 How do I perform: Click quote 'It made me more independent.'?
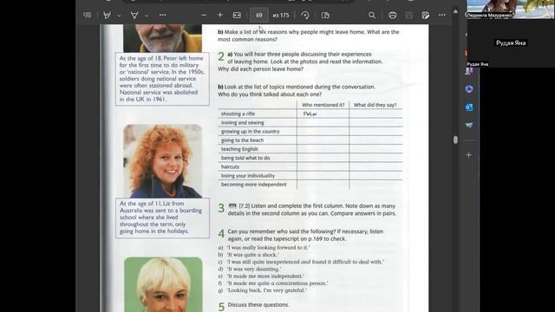pos(265,276)
